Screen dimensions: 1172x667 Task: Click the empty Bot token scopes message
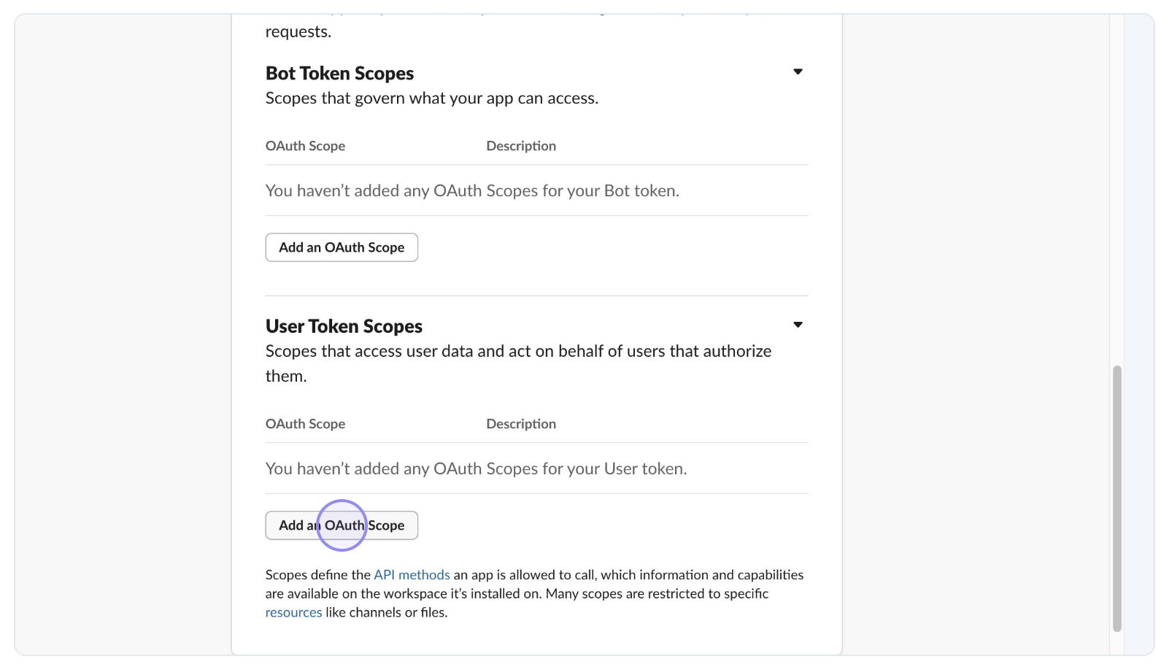472,190
